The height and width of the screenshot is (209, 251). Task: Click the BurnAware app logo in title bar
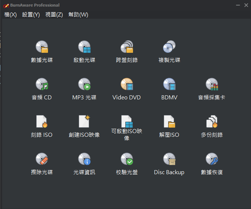point(6,5)
